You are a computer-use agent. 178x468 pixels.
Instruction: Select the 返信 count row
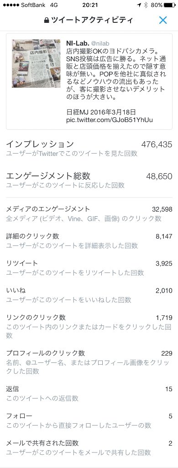tap(89, 394)
